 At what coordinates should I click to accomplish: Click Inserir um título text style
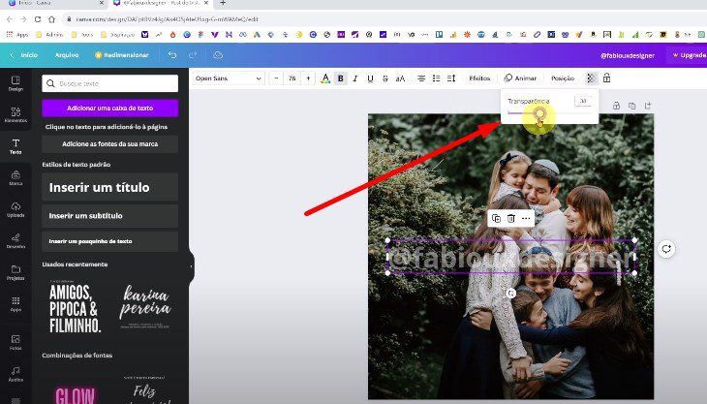pos(109,187)
